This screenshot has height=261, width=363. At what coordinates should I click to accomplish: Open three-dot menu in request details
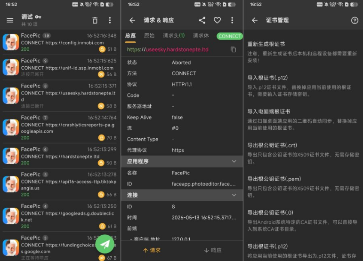(x=232, y=20)
